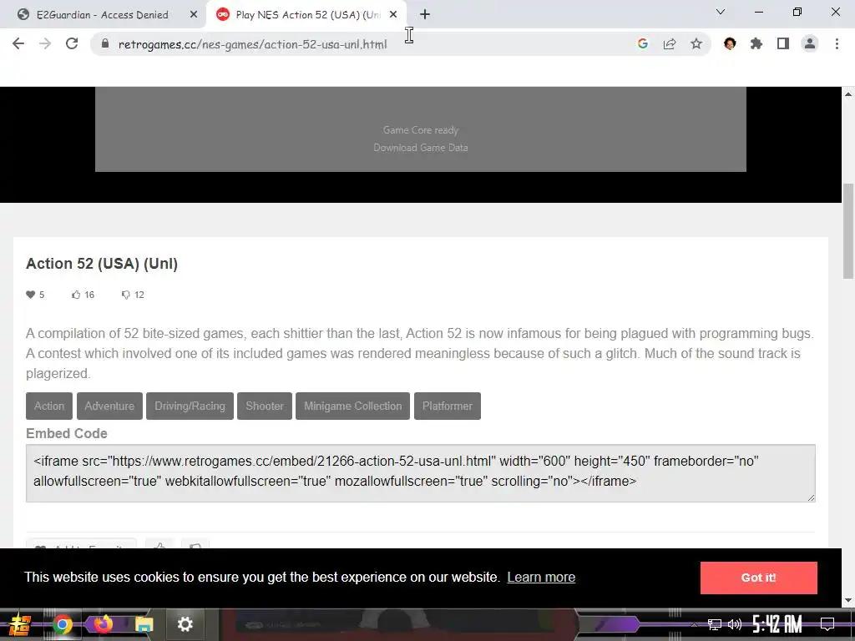The width and height of the screenshot is (855, 641).
Task: Toggle the browser side panel
Action: [x=783, y=43]
